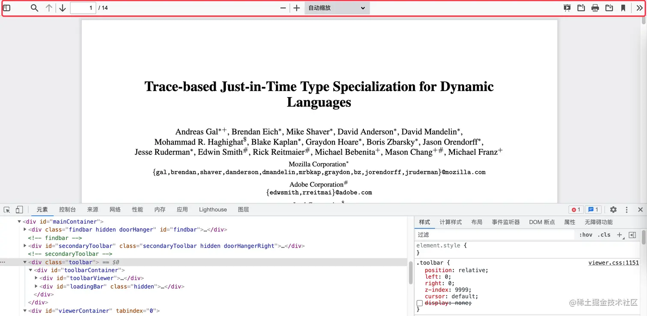This screenshot has width=647, height=316.
Task: Print the PDF document
Action: [595, 8]
